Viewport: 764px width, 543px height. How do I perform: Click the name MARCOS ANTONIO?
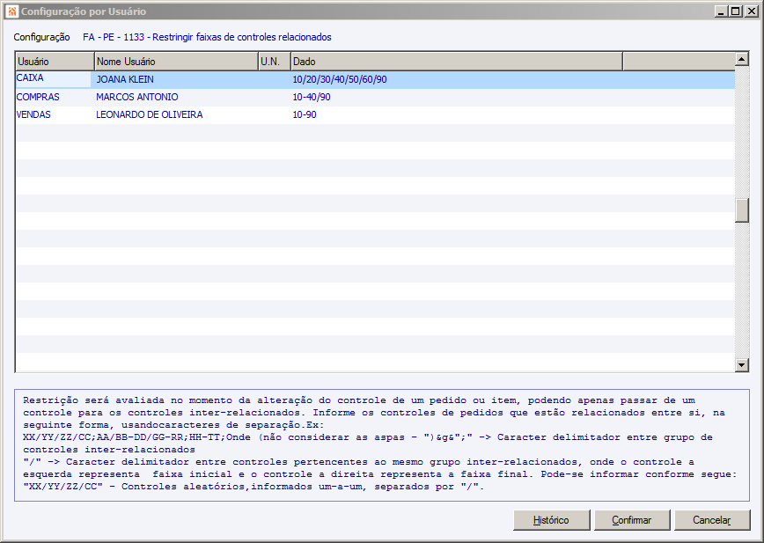click(137, 97)
